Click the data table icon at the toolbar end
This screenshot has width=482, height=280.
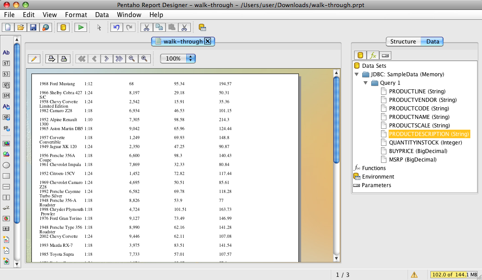tap(202, 28)
